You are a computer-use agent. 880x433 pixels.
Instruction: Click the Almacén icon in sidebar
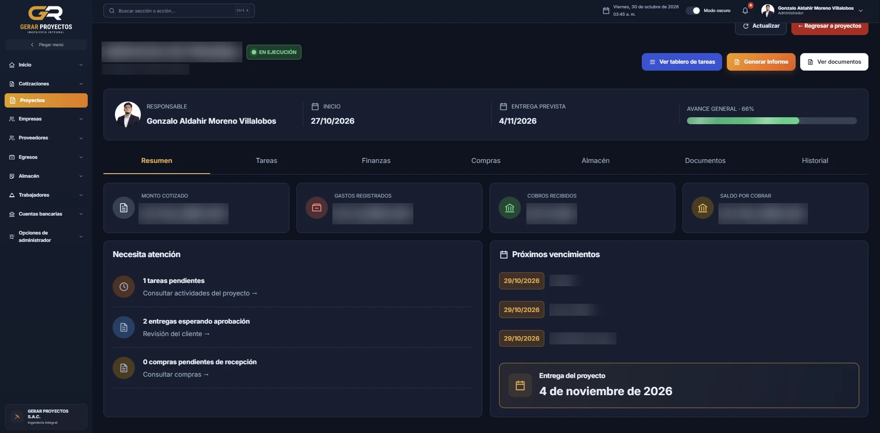click(x=12, y=176)
